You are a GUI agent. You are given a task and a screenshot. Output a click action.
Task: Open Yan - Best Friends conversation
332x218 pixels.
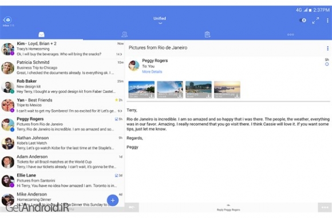point(62,106)
